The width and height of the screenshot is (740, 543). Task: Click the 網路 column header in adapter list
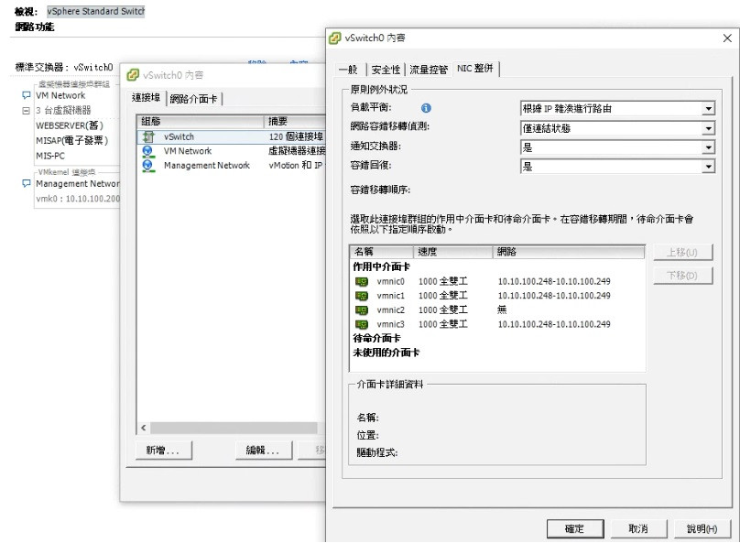point(569,252)
